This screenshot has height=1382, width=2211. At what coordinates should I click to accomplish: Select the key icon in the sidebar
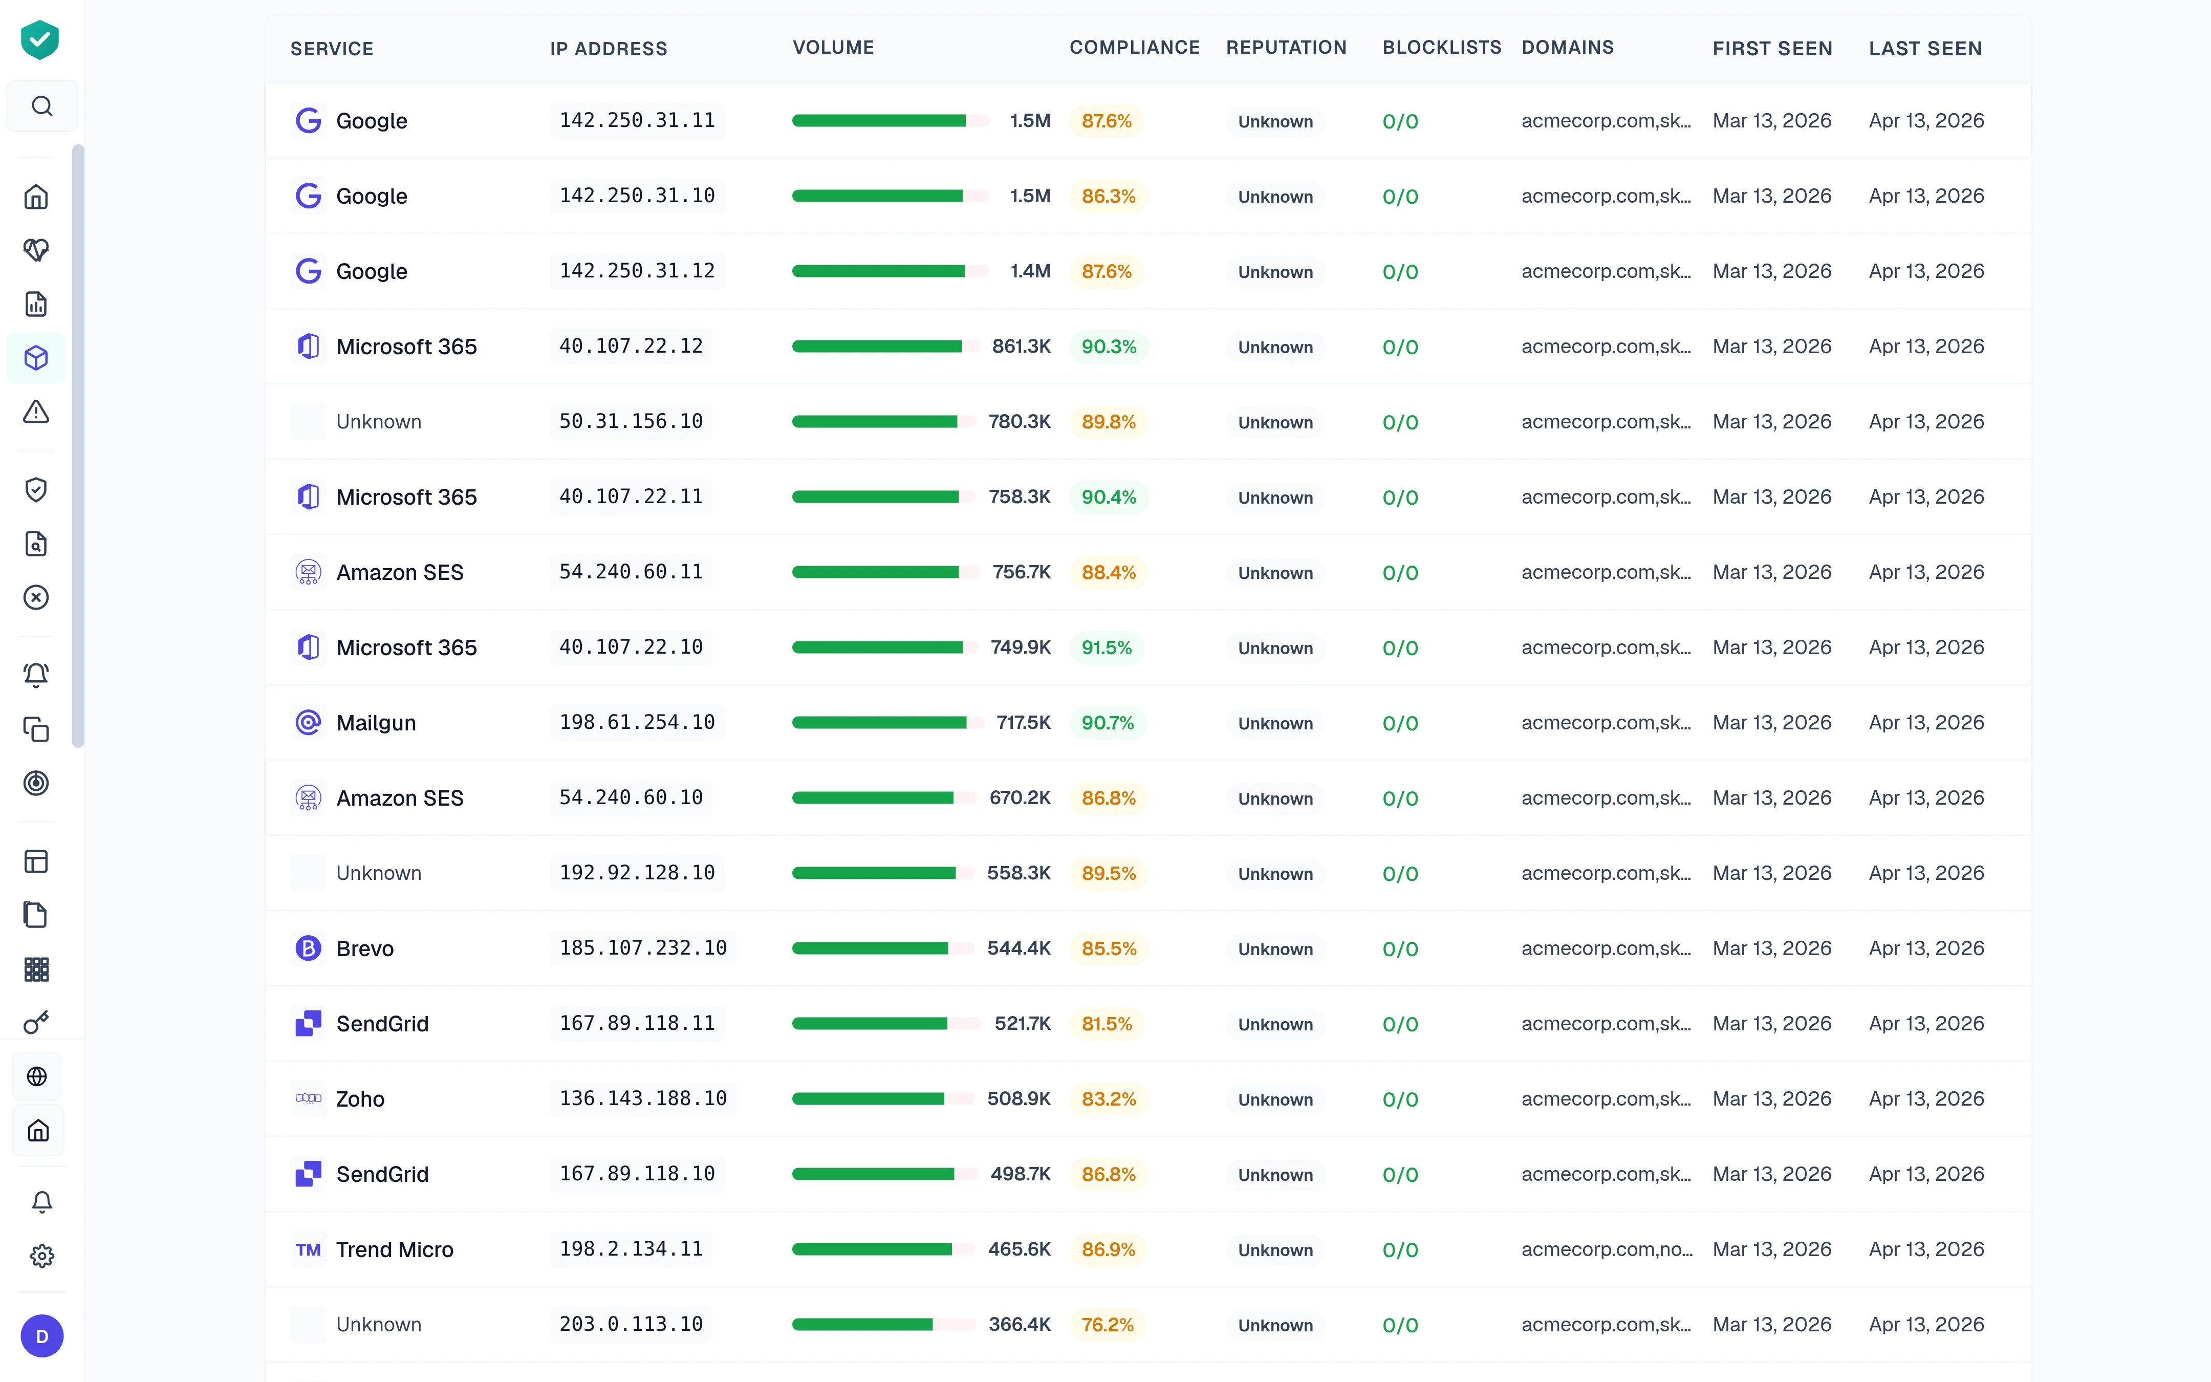click(36, 1022)
